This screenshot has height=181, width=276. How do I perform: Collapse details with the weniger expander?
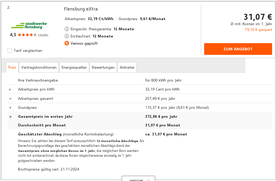click(x=138, y=179)
